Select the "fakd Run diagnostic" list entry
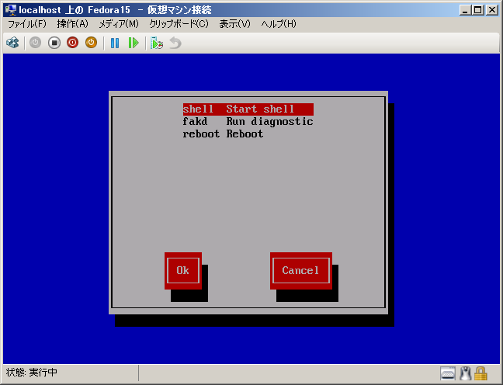Screen dimensions: 503x385 pyautogui.click(x=248, y=122)
